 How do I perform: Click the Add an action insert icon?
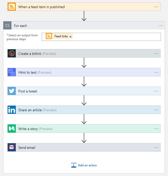tap(74, 165)
